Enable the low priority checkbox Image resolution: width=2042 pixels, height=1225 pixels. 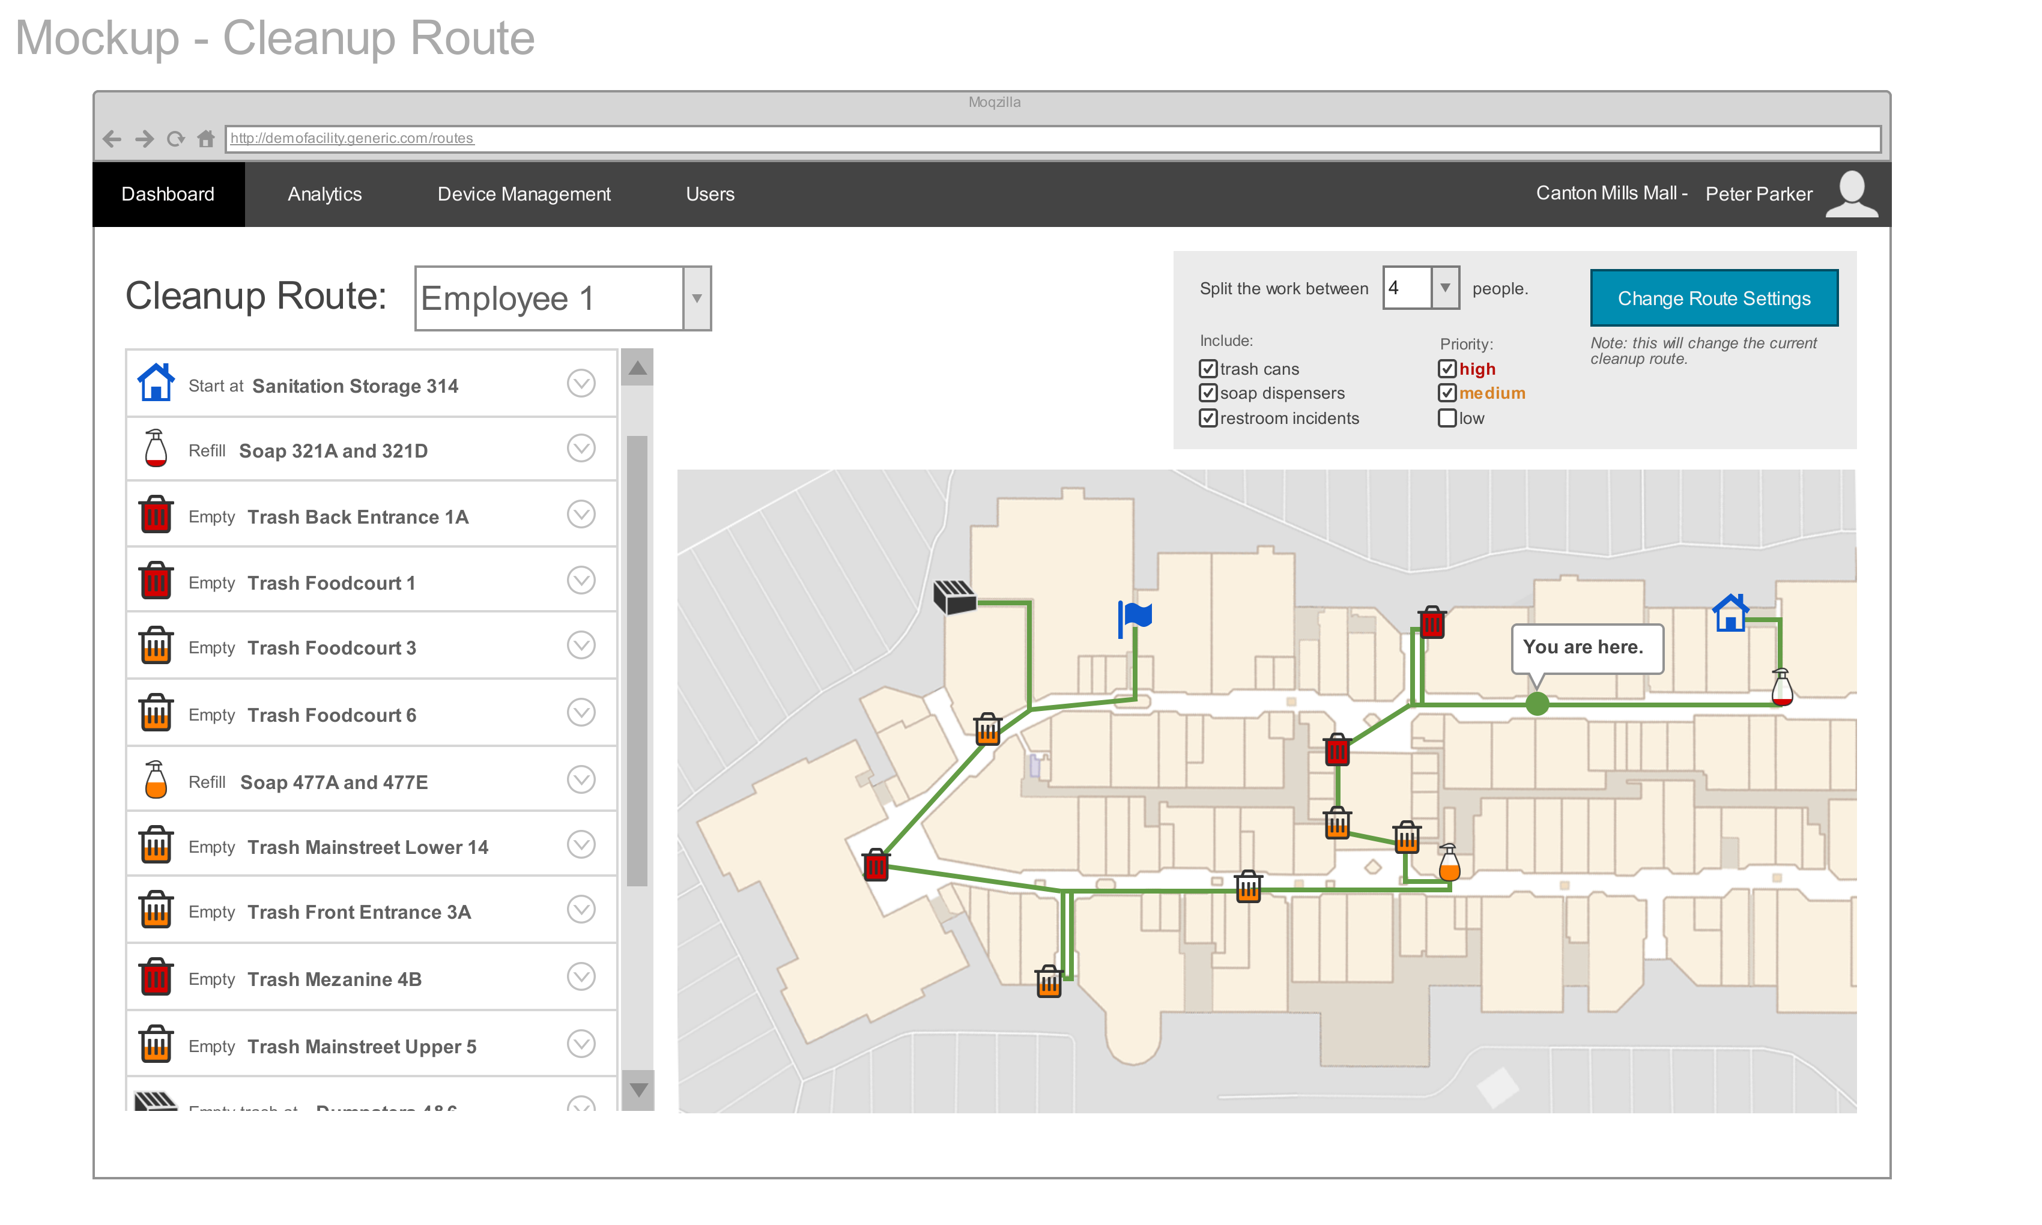coord(1447,418)
